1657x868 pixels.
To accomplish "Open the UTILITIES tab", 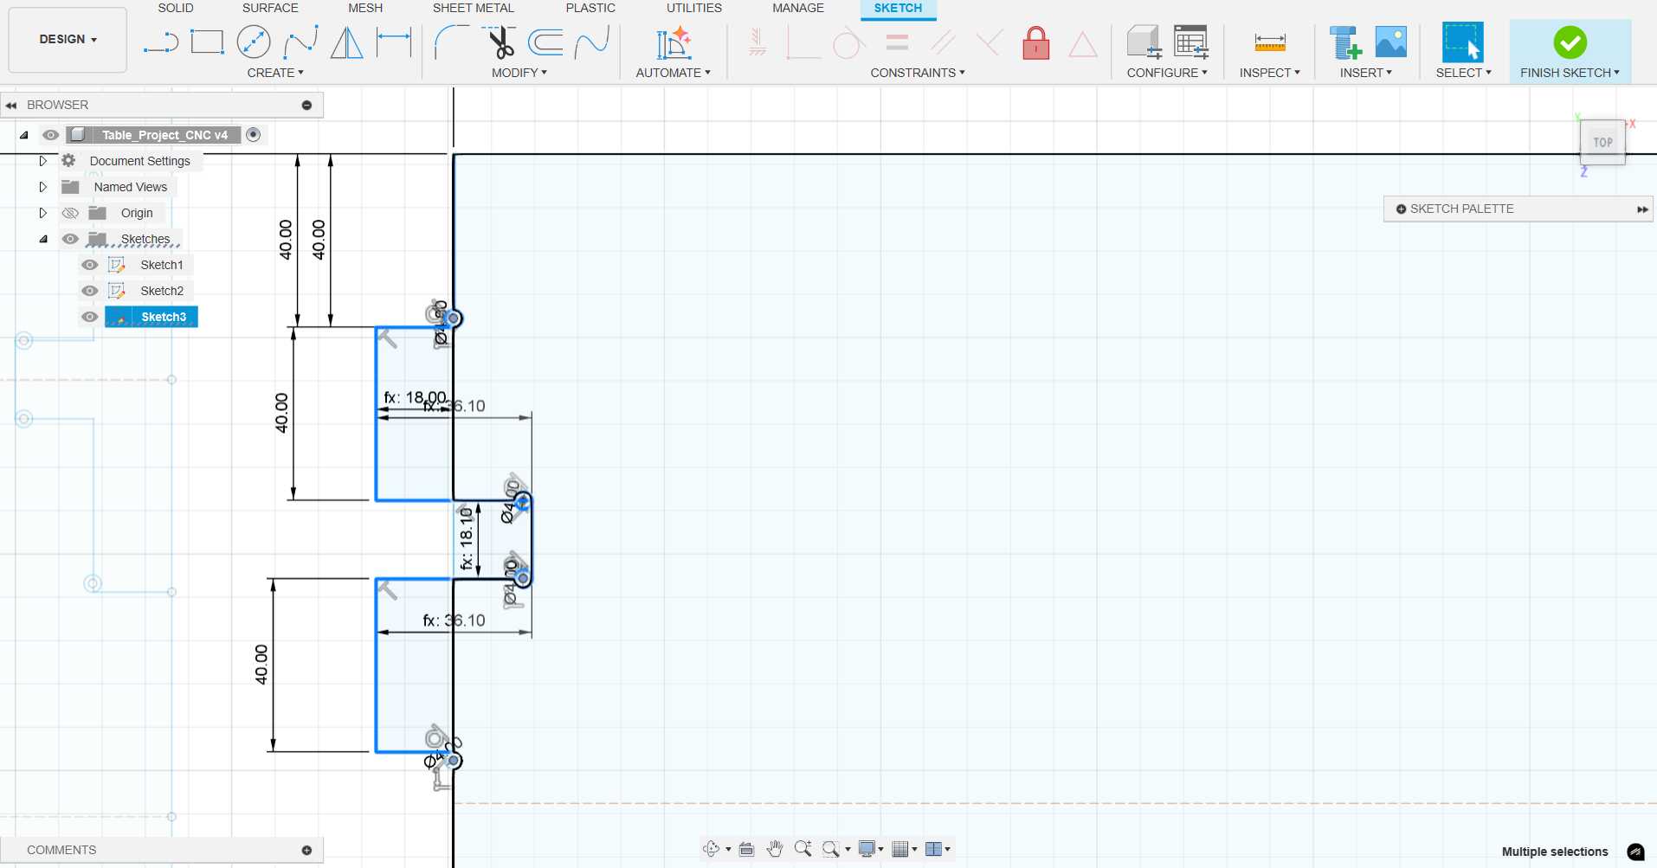I will click(693, 8).
